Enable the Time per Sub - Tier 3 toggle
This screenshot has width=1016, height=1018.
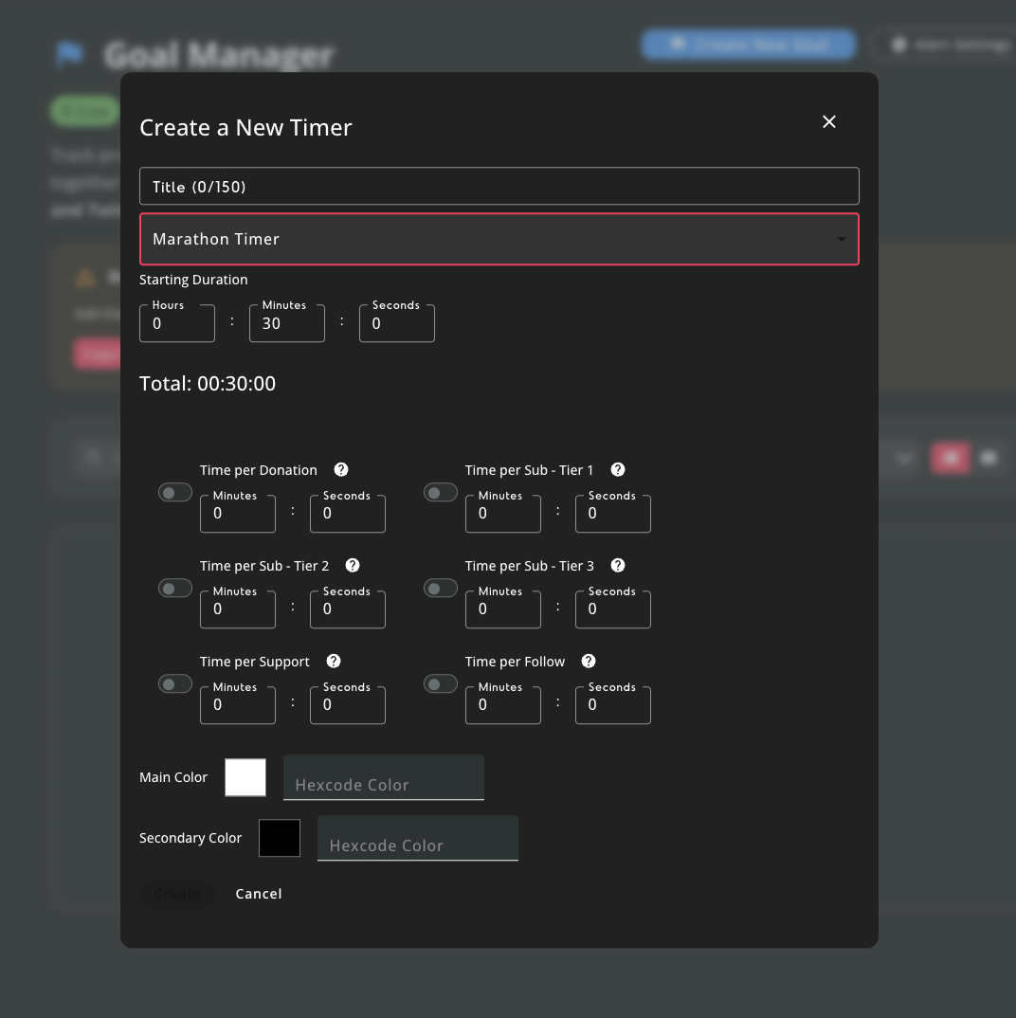pos(441,589)
